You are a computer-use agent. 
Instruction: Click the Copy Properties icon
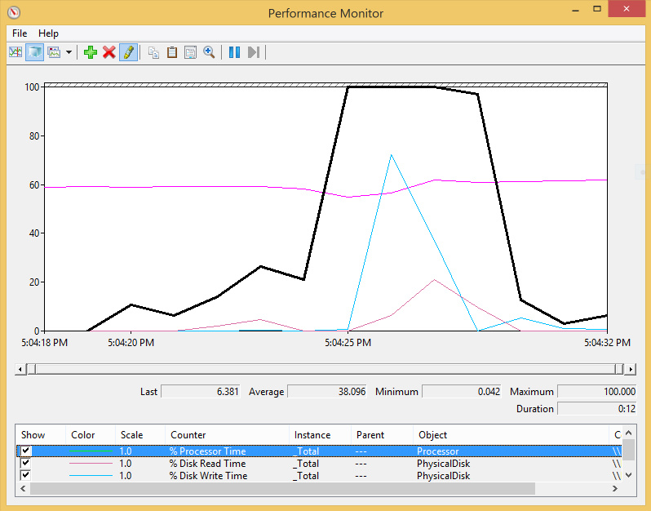click(154, 52)
